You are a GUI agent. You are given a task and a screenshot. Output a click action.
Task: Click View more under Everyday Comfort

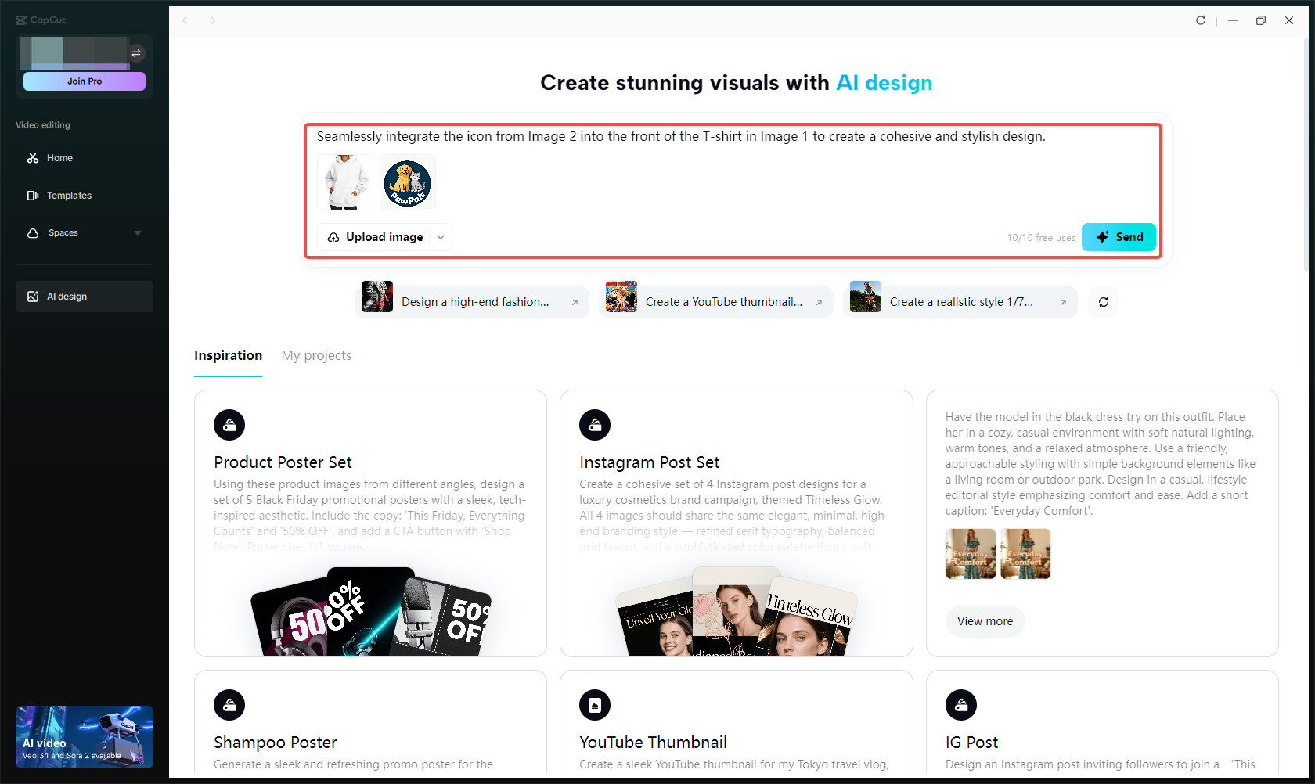(x=985, y=620)
